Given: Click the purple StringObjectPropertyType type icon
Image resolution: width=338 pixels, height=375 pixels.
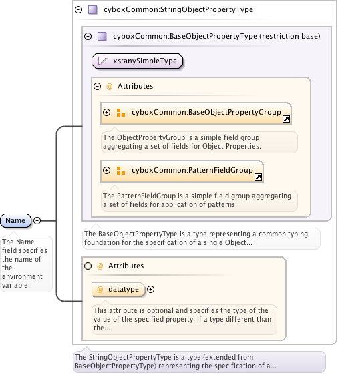Looking at the screenshot, I should 93,10.
